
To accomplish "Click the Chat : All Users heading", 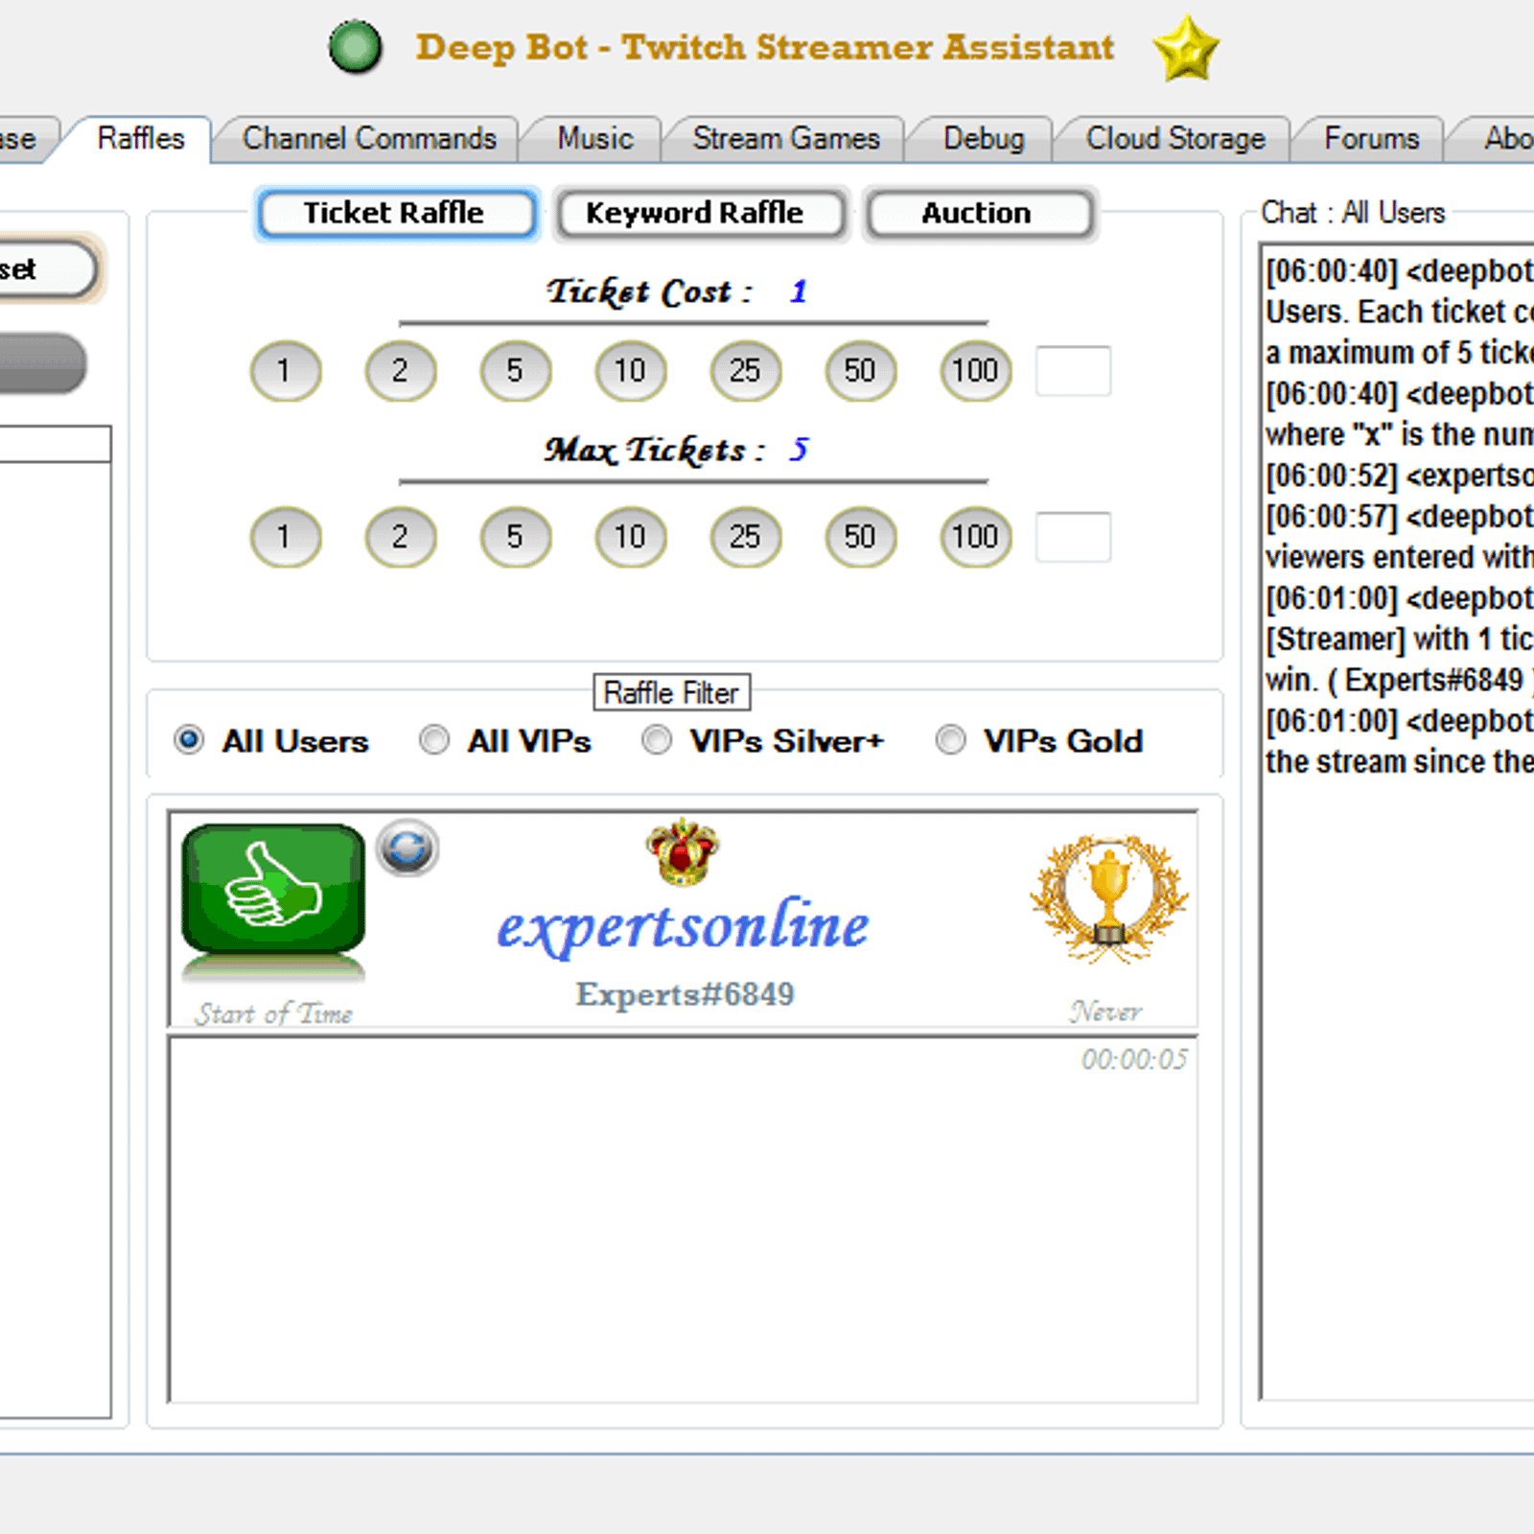I will pyautogui.click(x=1352, y=212).
